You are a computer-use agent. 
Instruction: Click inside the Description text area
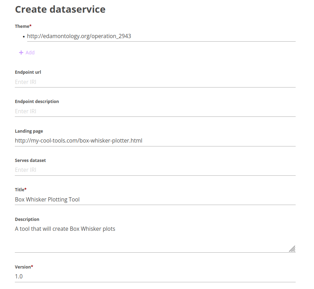click(155, 238)
